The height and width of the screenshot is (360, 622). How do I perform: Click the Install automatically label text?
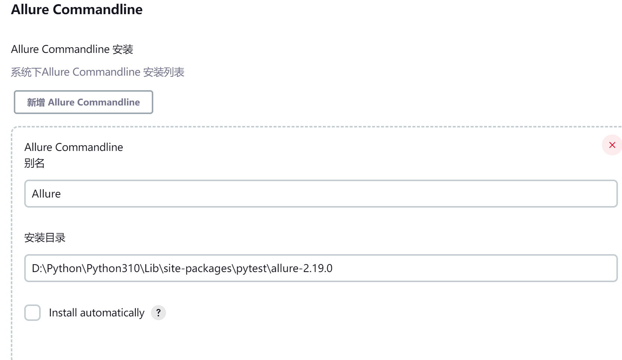[x=97, y=313]
